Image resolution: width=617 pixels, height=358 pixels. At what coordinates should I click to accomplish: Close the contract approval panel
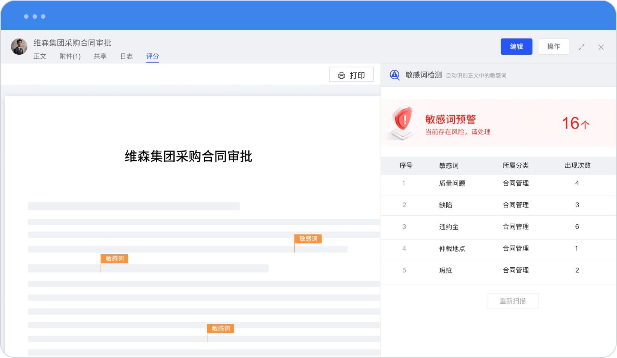[601, 47]
